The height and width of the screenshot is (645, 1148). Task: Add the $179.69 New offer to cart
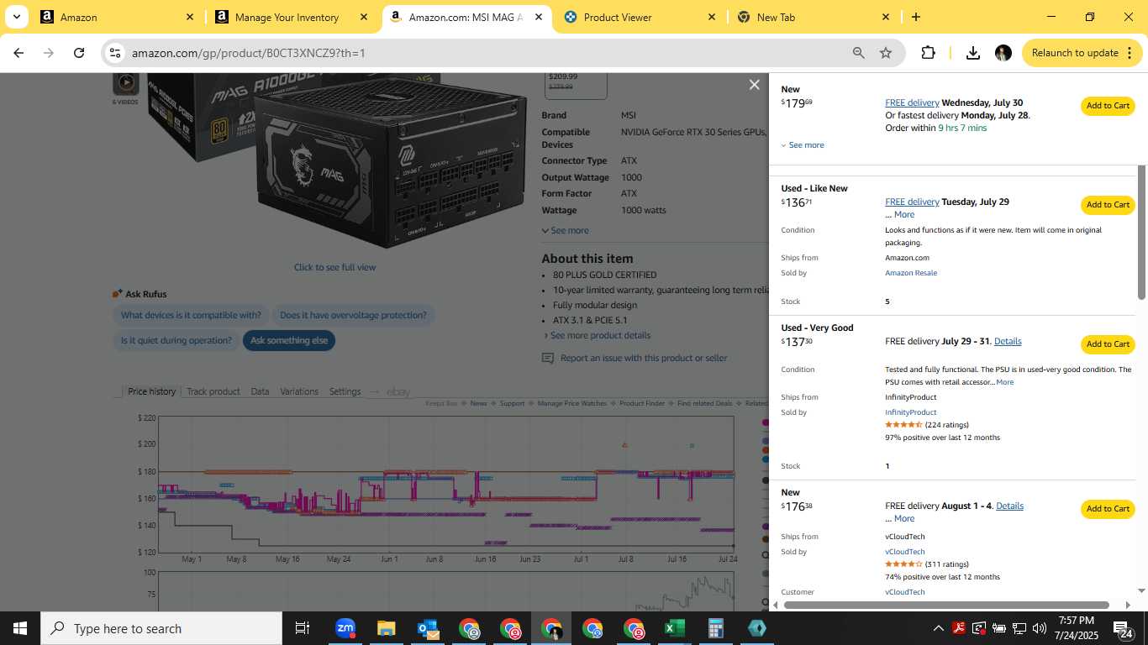pyautogui.click(x=1108, y=106)
